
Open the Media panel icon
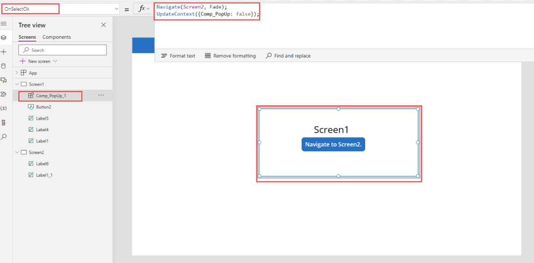coord(4,80)
